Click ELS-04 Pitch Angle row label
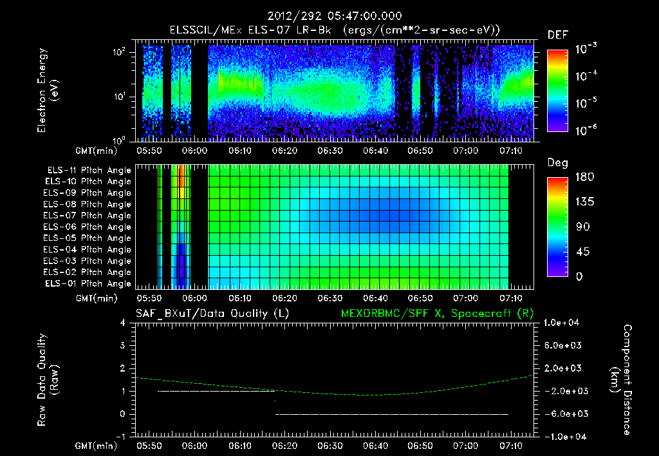 (x=88, y=250)
